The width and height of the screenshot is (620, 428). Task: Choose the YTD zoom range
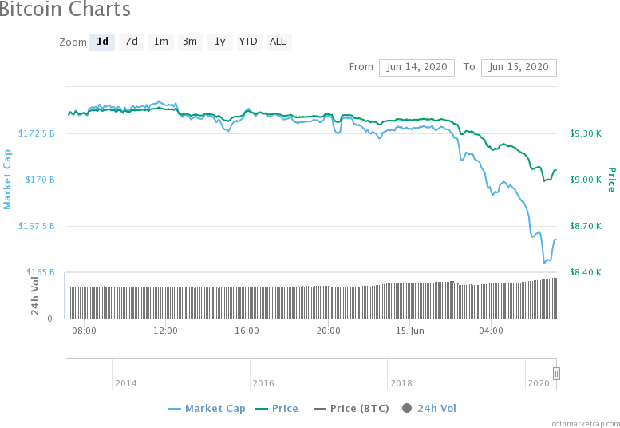(x=249, y=42)
